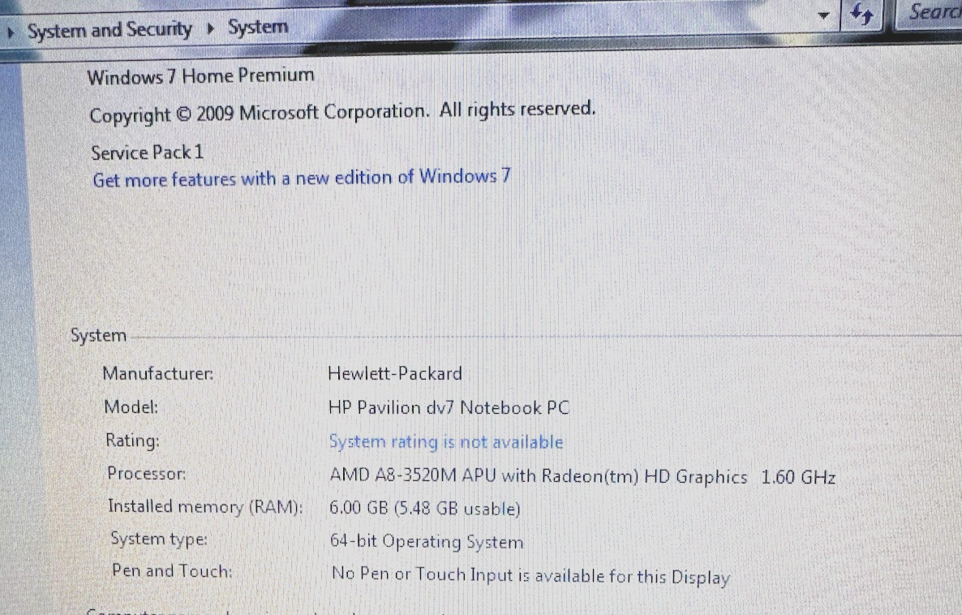Click the Pen and Touch: label
The height and width of the screenshot is (615, 962).
coord(172,571)
